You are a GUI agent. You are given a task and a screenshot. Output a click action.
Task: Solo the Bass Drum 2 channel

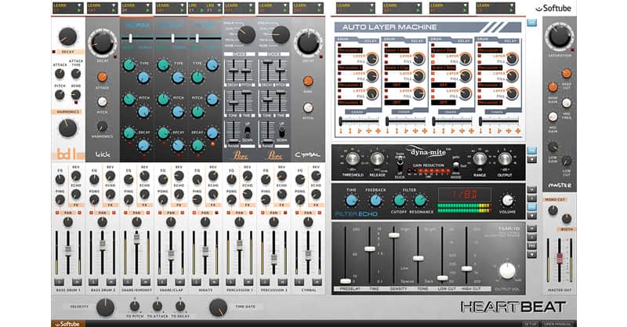[x=93, y=282]
